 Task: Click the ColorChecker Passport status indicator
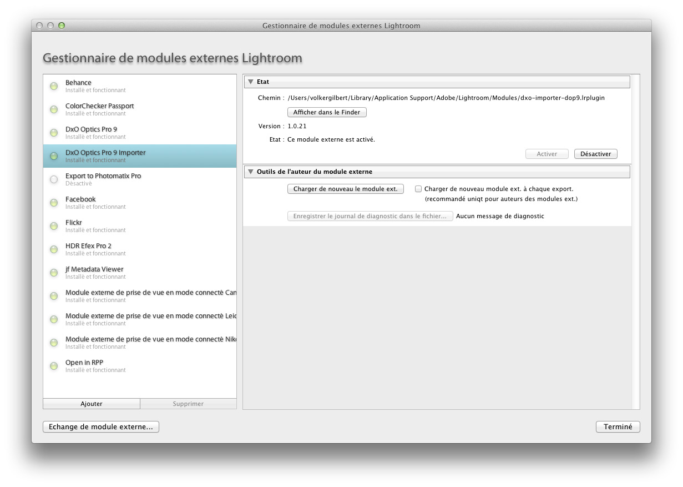pyautogui.click(x=54, y=109)
